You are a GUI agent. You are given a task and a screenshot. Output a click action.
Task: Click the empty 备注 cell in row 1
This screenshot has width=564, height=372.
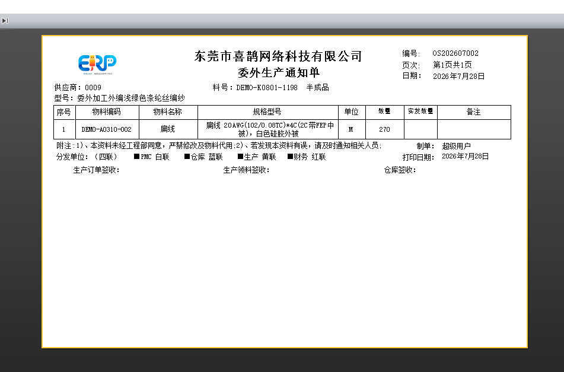(x=474, y=129)
